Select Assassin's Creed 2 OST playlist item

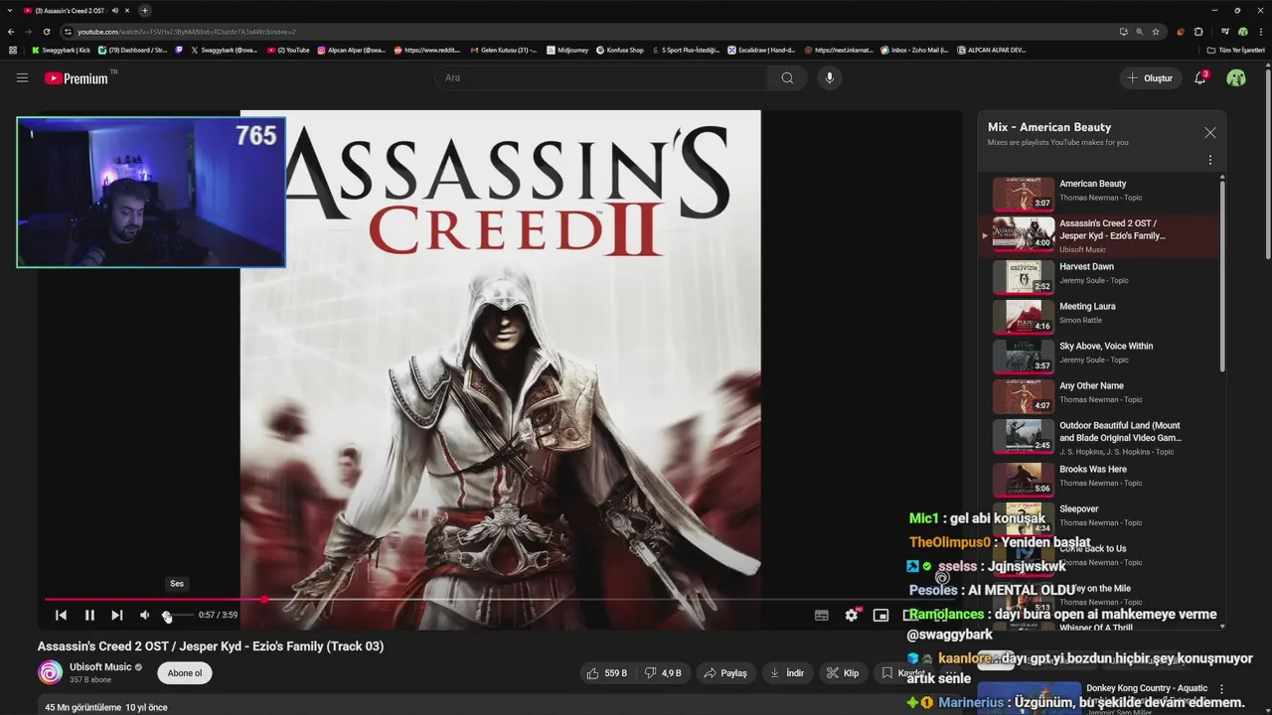click(x=1098, y=234)
